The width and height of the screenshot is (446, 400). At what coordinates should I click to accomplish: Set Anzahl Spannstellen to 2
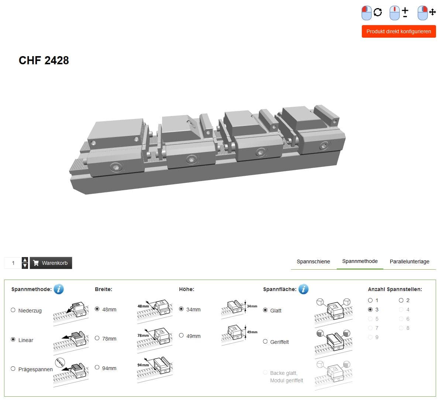[401, 300]
